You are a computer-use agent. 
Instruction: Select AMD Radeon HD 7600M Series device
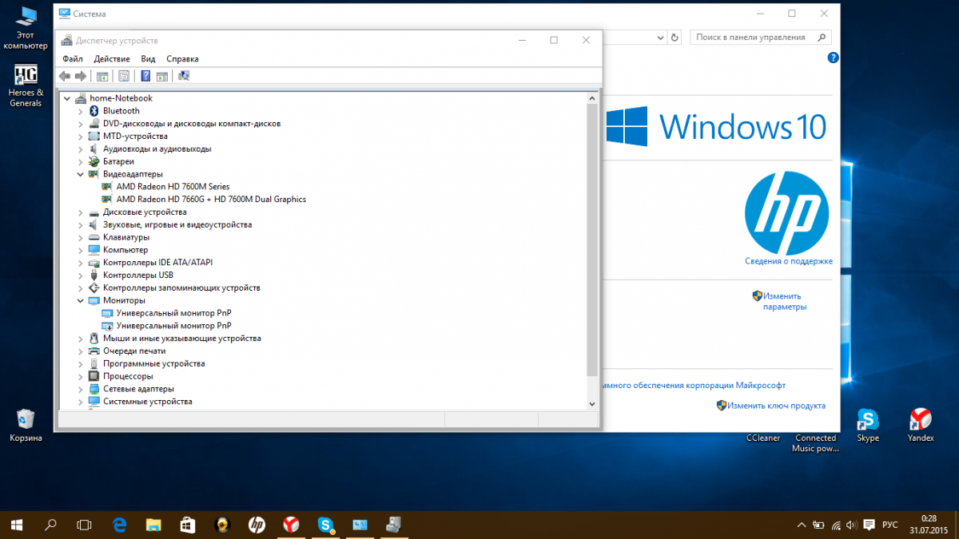pos(172,187)
